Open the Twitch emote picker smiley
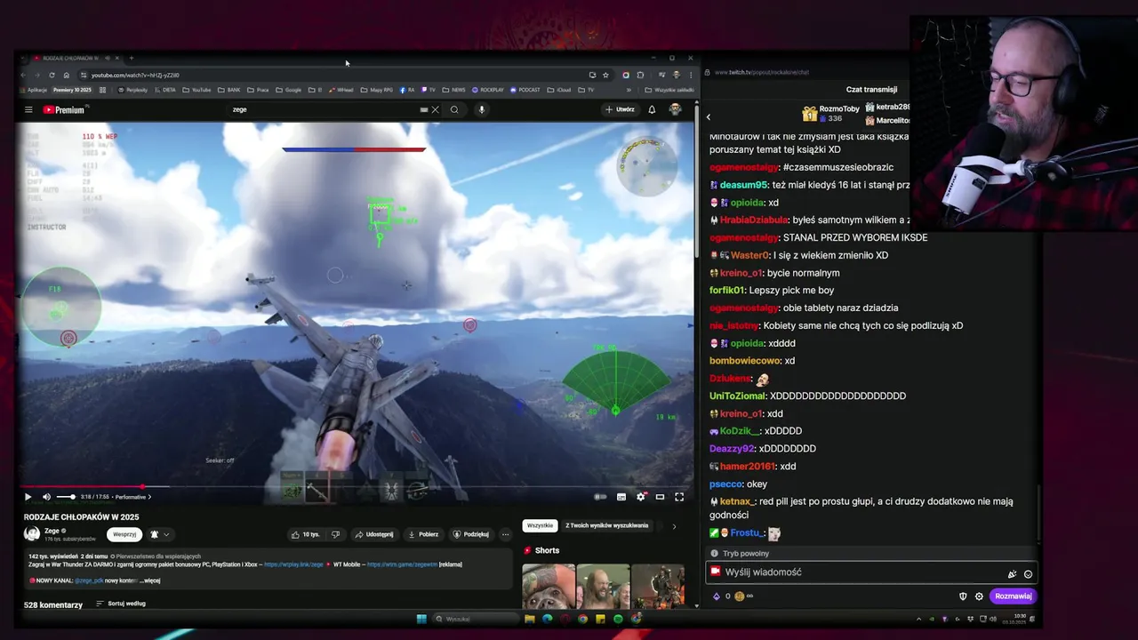This screenshot has height=640, width=1138. (x=1028, y=574)
